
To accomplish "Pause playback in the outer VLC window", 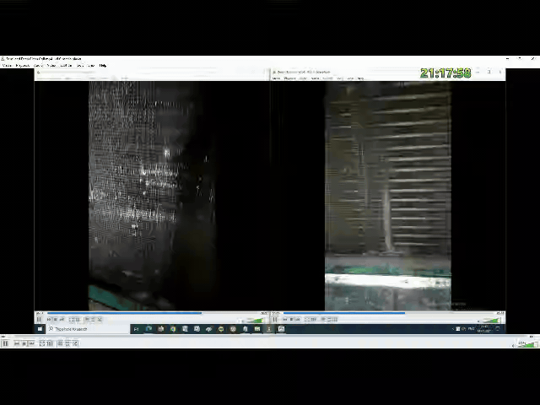I will pyautogui.click(x=5, y=343).
